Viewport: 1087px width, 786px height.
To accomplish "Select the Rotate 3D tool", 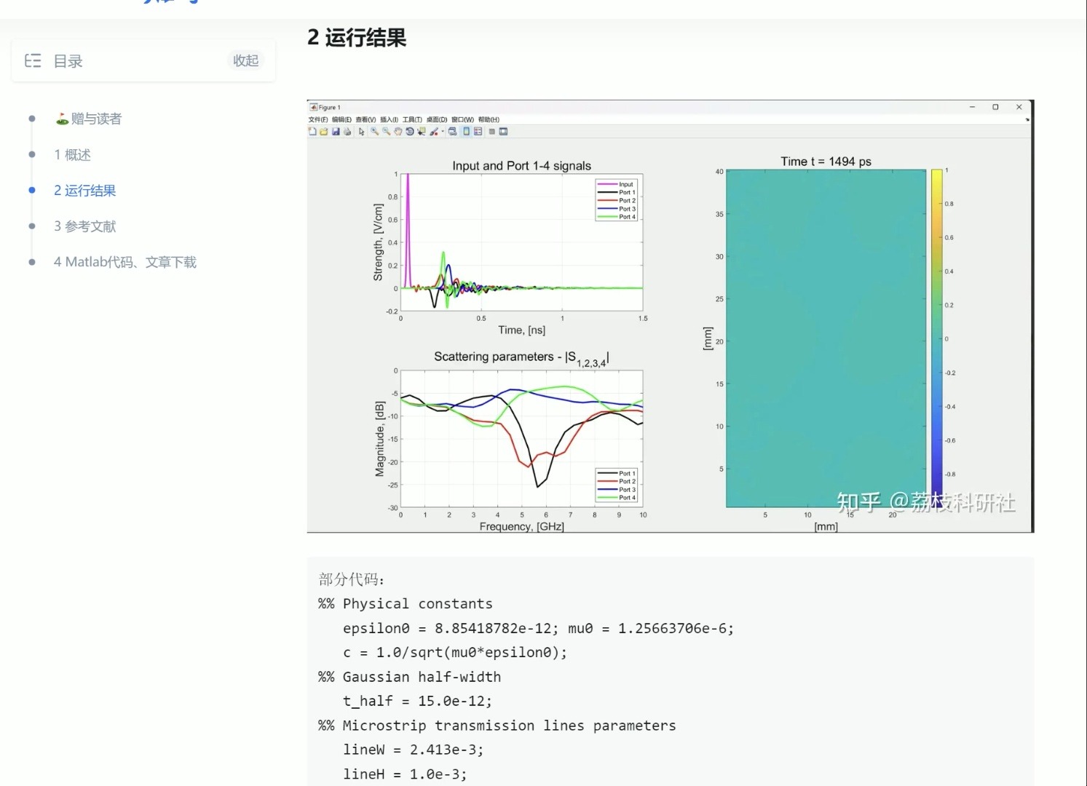I will click(x=410, y=132).
